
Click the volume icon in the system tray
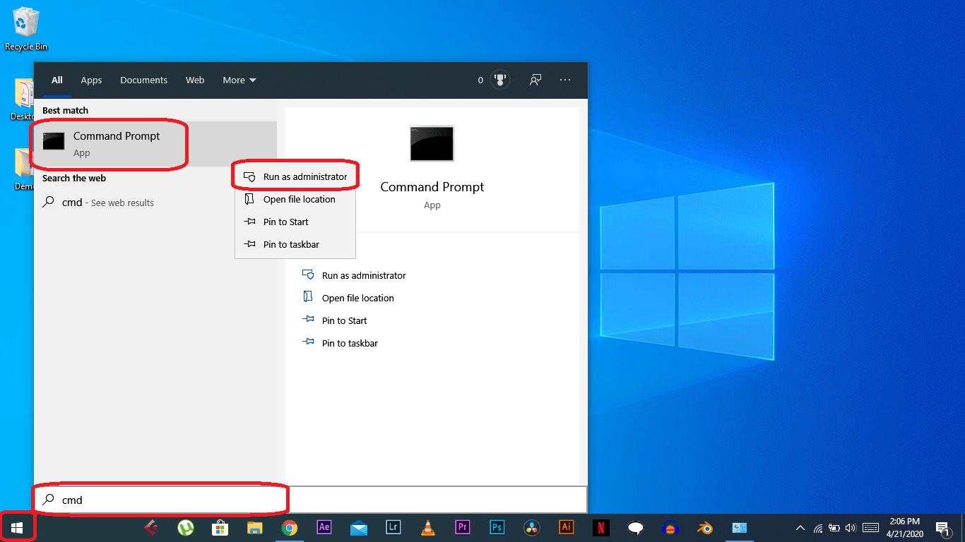click(x=851, y=527)
